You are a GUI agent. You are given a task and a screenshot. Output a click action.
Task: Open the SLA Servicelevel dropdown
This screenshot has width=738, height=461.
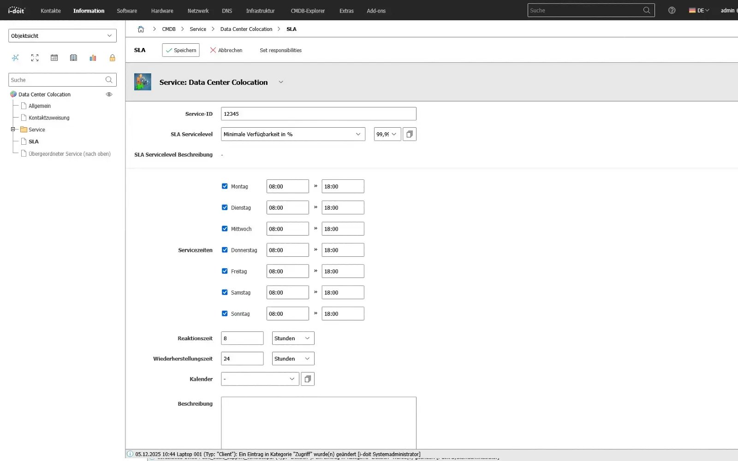pyautogui.click(x=292, y=134)
